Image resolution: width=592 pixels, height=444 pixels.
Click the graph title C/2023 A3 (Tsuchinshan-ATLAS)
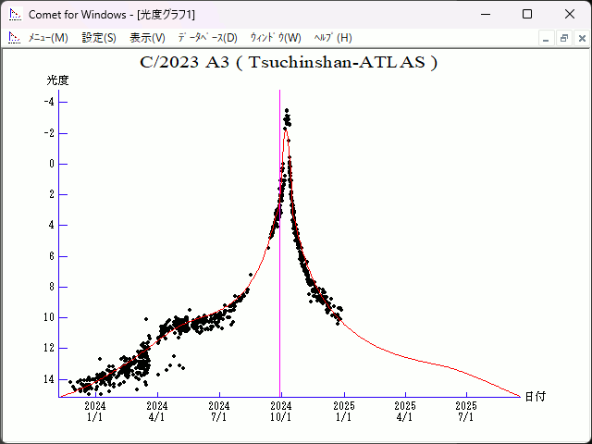click(288, 62)
